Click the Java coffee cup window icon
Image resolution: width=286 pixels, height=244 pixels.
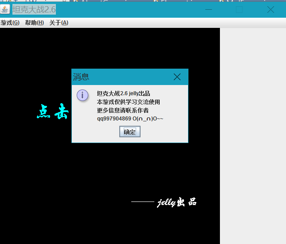pyautogui.click(x=5, y=9)
